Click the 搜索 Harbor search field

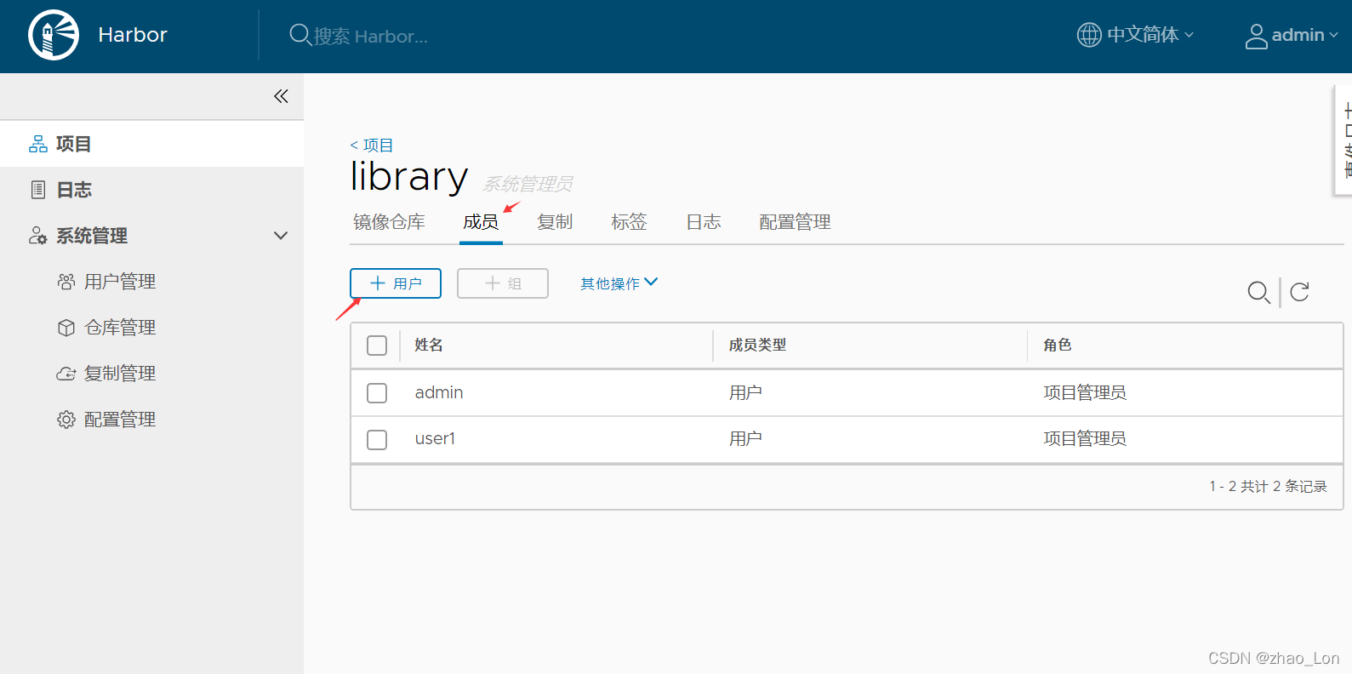point(371,36)
